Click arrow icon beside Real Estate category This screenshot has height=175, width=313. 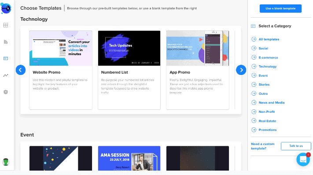[254, 121]
